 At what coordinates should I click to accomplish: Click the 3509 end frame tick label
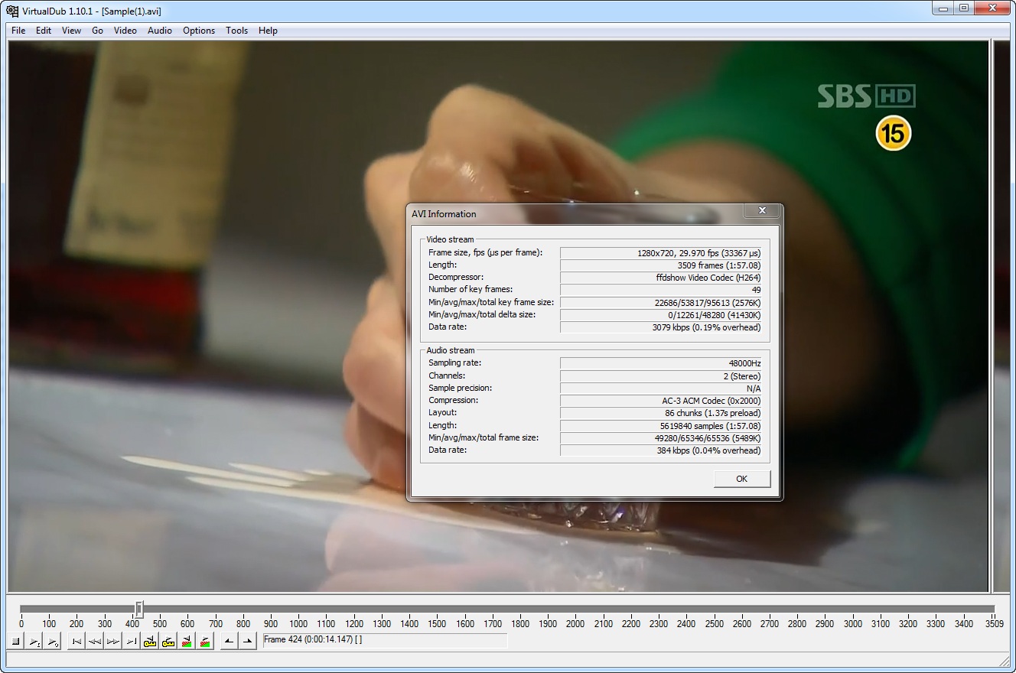(x=994, y=624)
